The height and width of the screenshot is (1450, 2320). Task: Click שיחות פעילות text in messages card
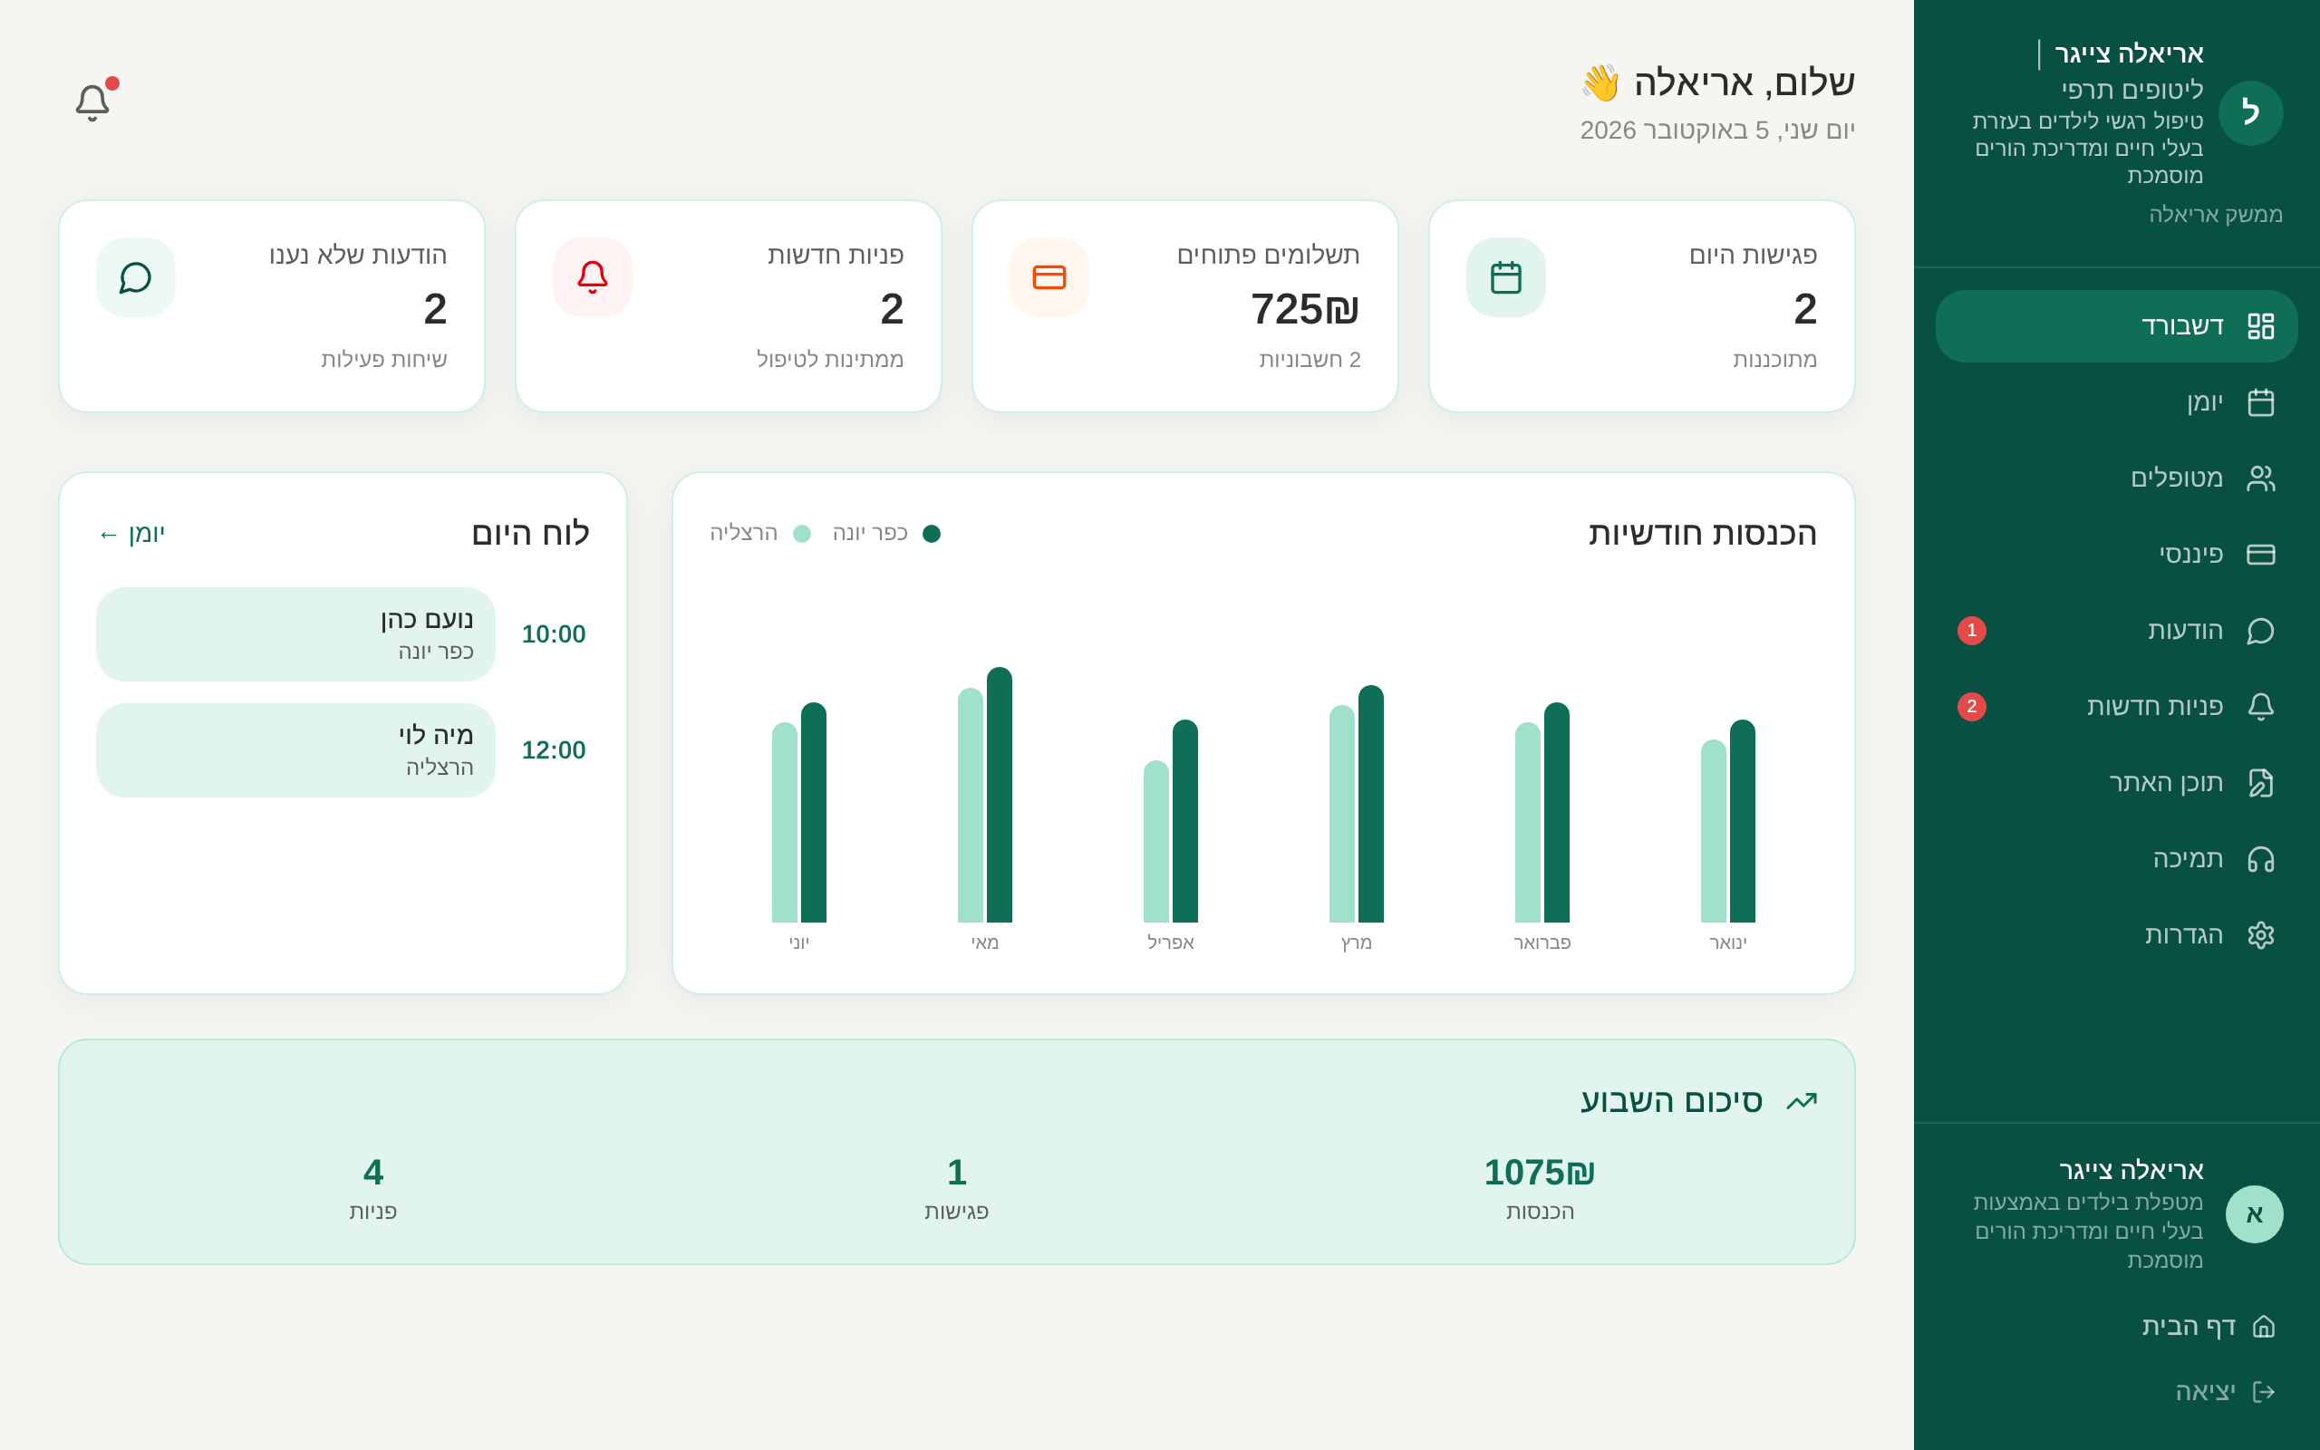pyautogui.click(x=383, y=359)
